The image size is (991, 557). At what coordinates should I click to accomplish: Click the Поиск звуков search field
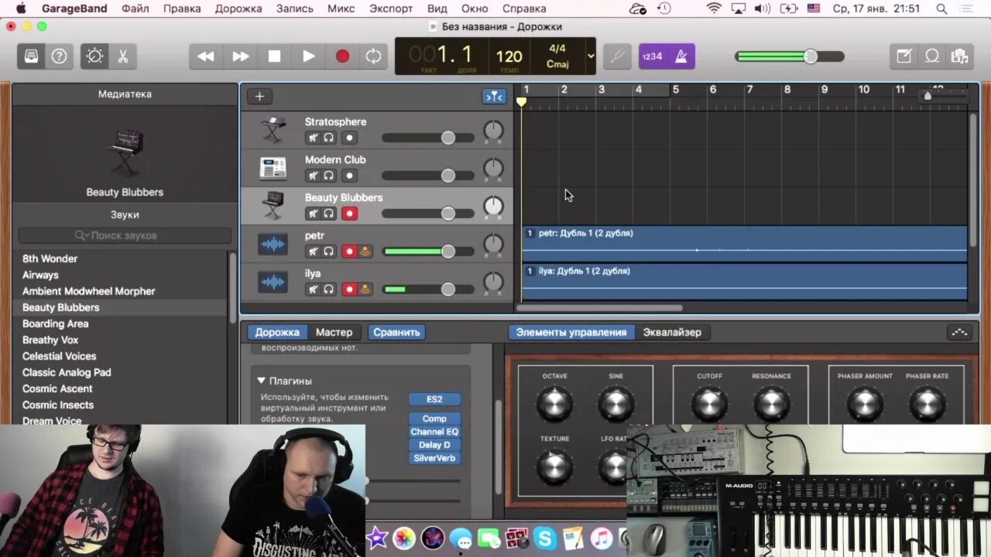pos(125,235)
